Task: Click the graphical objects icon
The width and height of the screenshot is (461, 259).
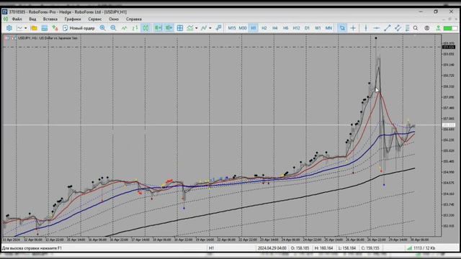Action: tap(204, 28)
